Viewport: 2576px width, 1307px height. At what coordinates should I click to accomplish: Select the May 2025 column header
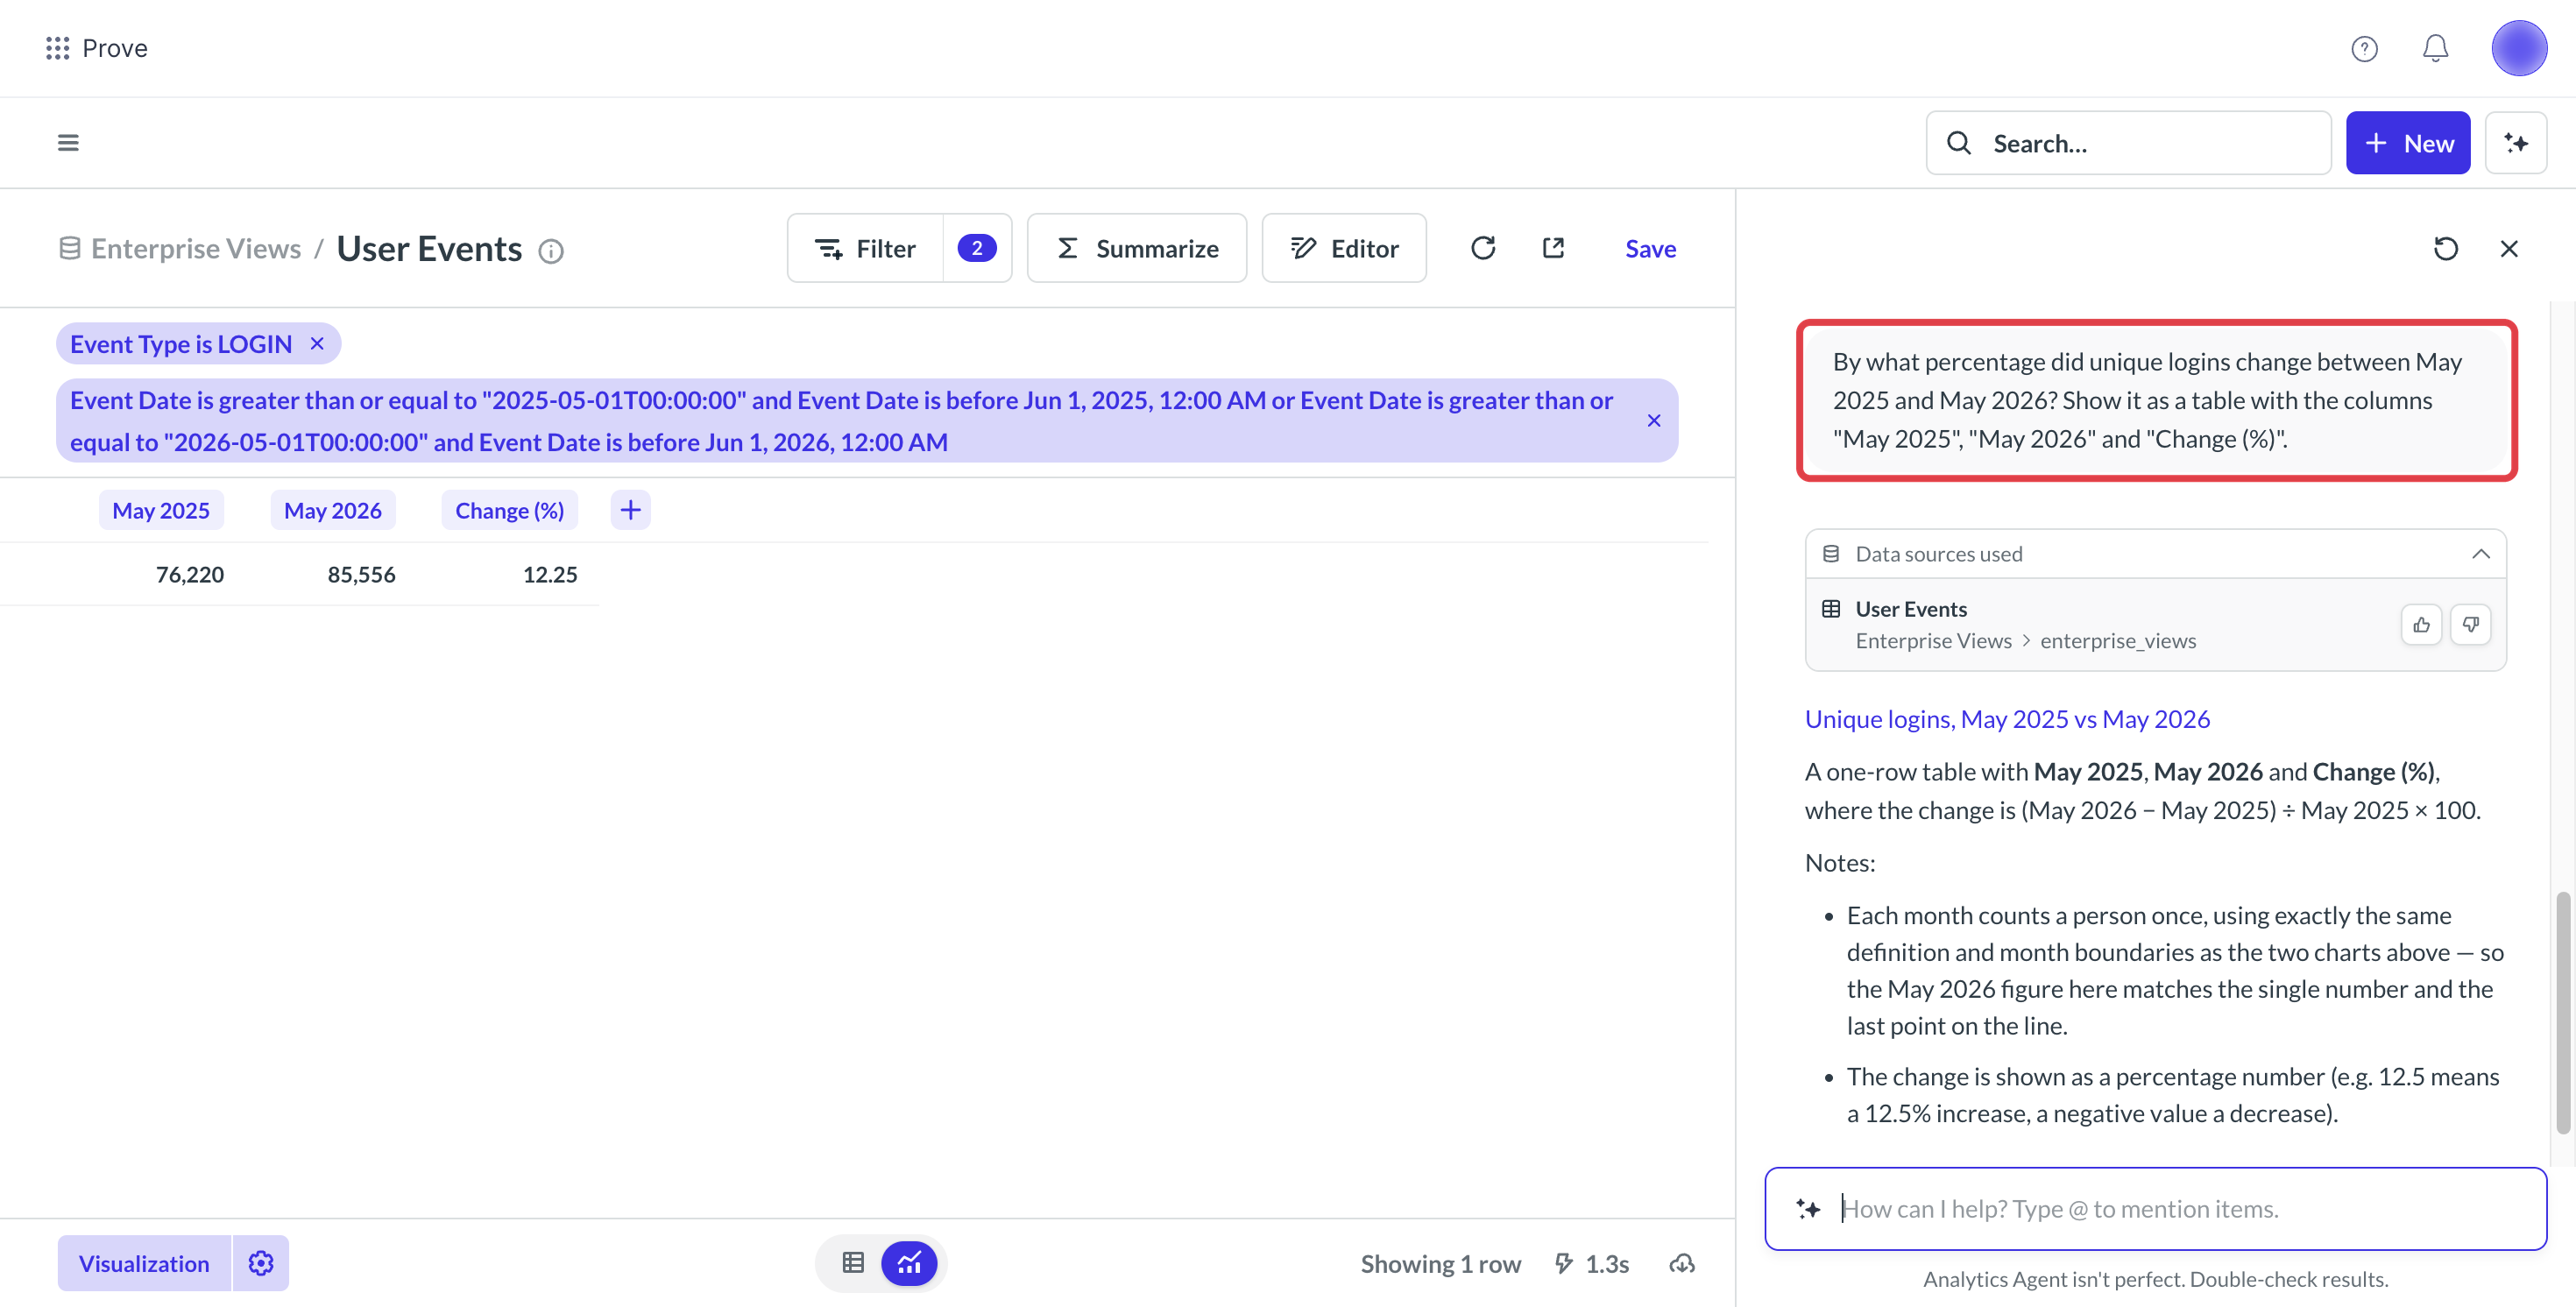click(x=161, y=510)
